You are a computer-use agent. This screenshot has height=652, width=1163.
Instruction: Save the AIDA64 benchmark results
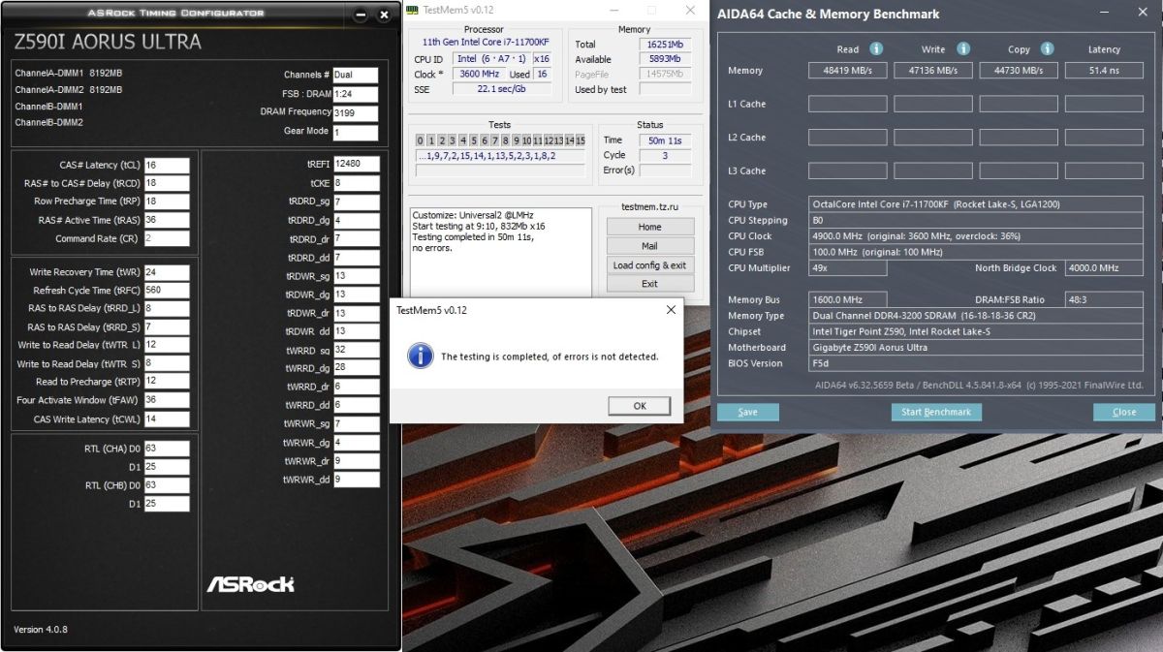pos(747,412)
